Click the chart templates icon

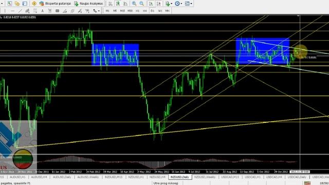[x=187, y=4]
